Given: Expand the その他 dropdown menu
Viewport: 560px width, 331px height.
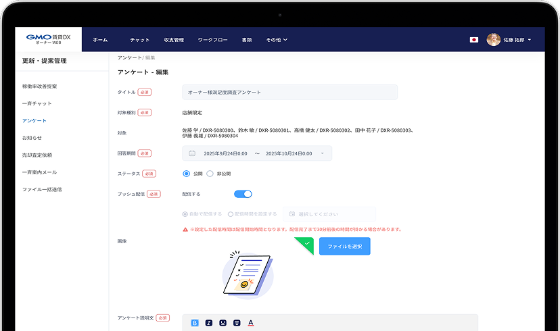Looking at the screenshot, I should click(277, 40).
